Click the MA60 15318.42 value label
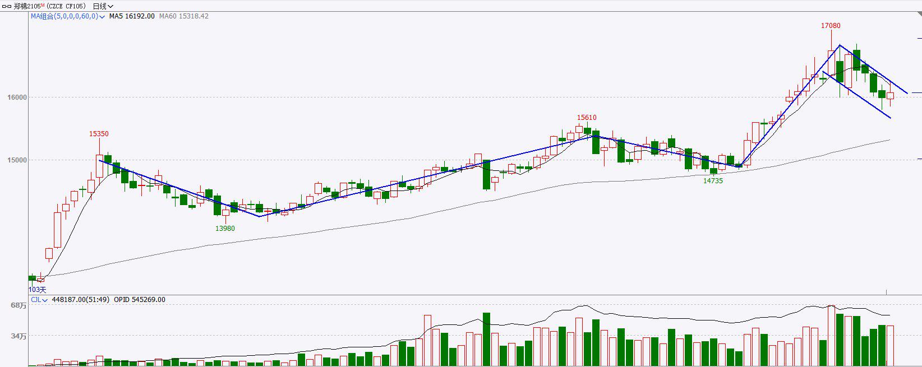922x367 pixels. coord(184,16)
